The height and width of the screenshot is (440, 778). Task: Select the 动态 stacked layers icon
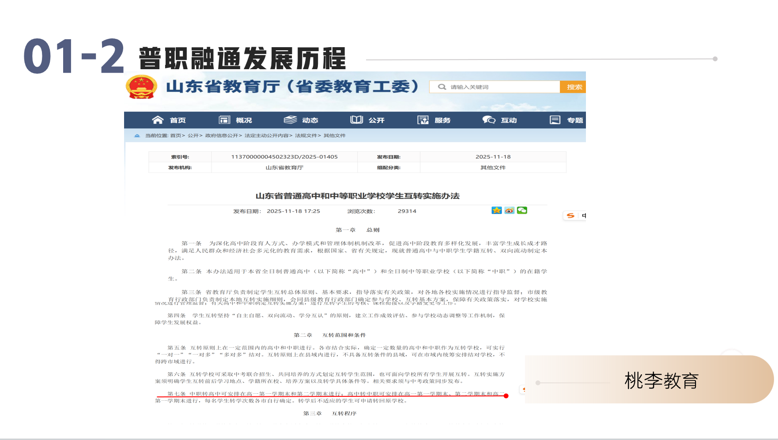[290, 120]
